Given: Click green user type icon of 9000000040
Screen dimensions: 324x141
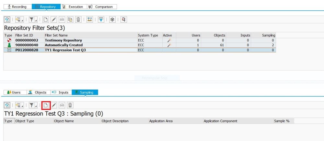Looking at the screenshot, I should click(9, 45).
